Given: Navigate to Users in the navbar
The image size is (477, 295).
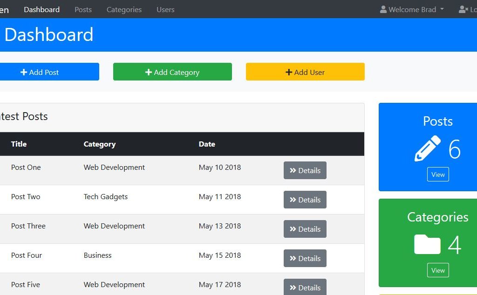Looking at the screenshot, I should point(165,9).
